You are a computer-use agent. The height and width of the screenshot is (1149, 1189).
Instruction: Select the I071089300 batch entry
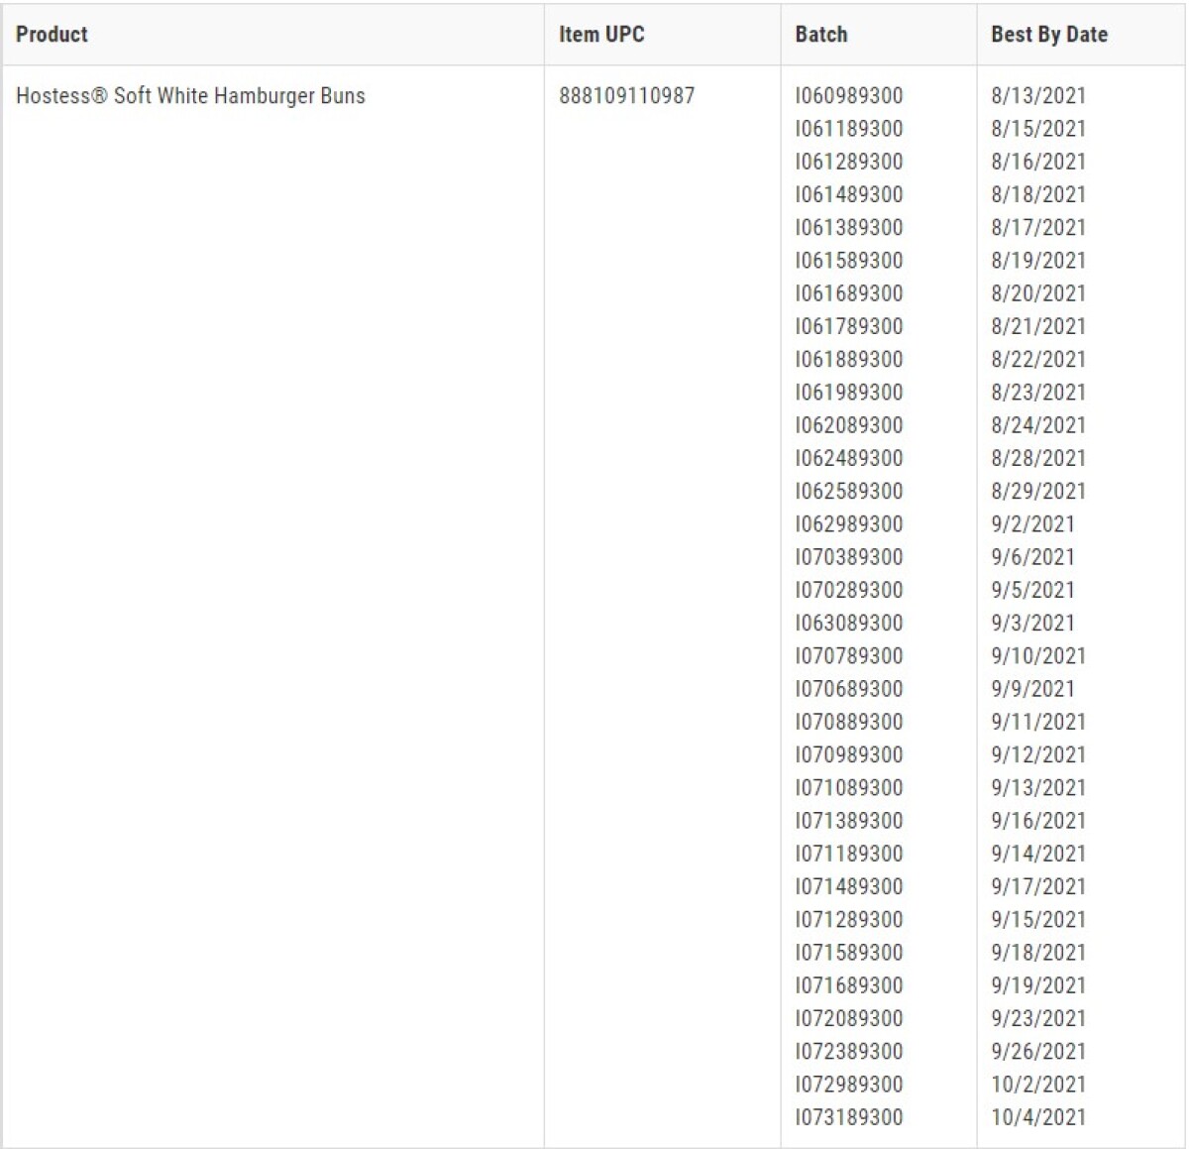tap(849, 788)
